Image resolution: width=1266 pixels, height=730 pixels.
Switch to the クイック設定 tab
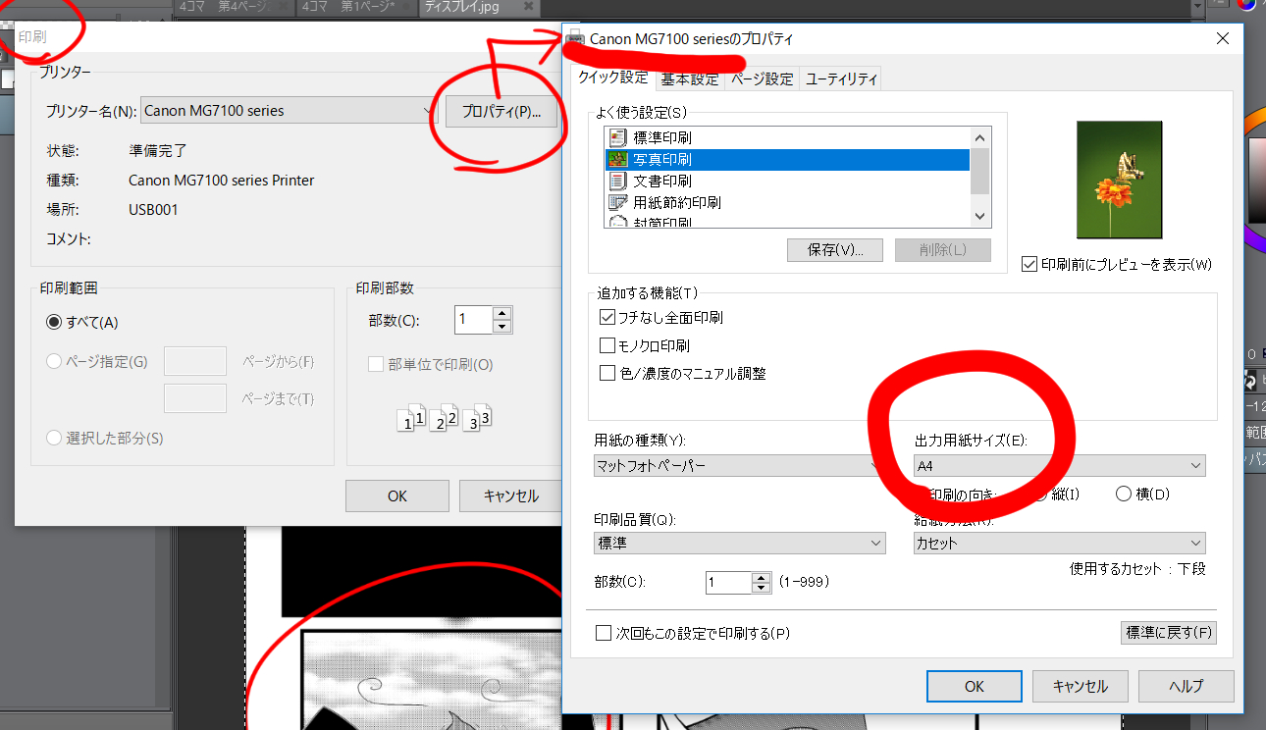[612, 78]
